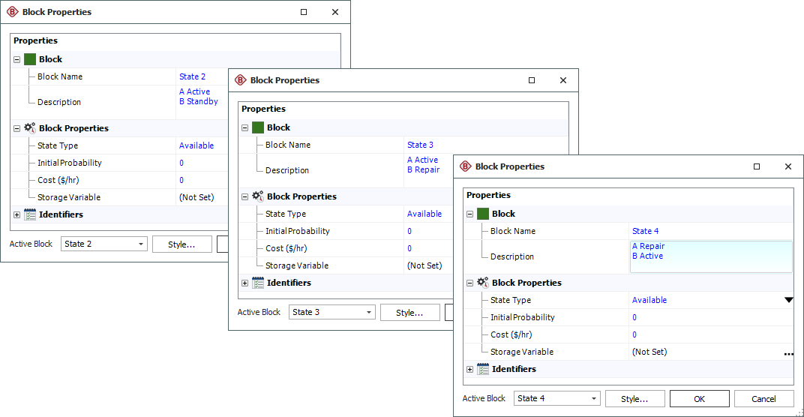The height and width of the screenshot is (417, 804).
Task: Click Block Name value State 4
Action: (x=646, y=231)
